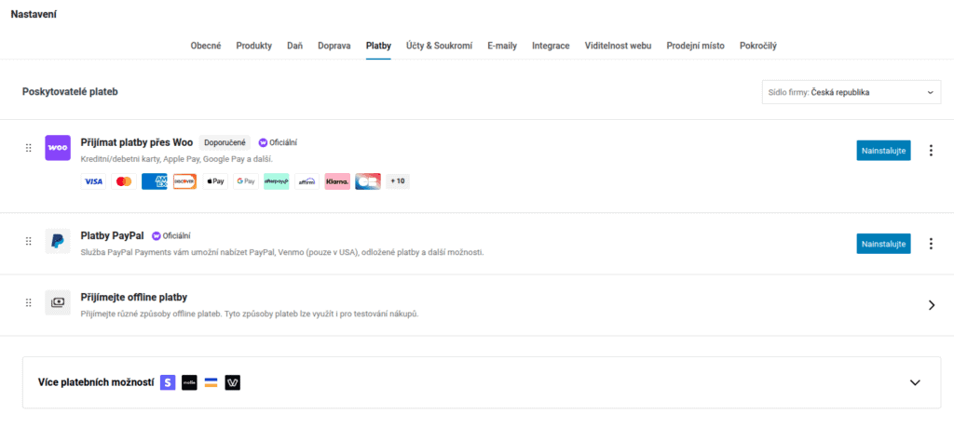Image resolution: width=954 pixels, height=427 pixels.
Task: Click the Klarna payment icon
Action: point(337,181)
